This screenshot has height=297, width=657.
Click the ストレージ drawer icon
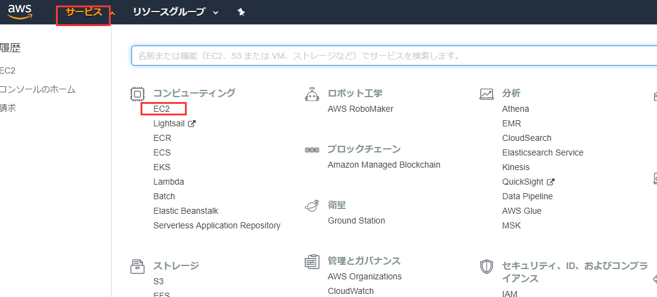tap(137, 266)
